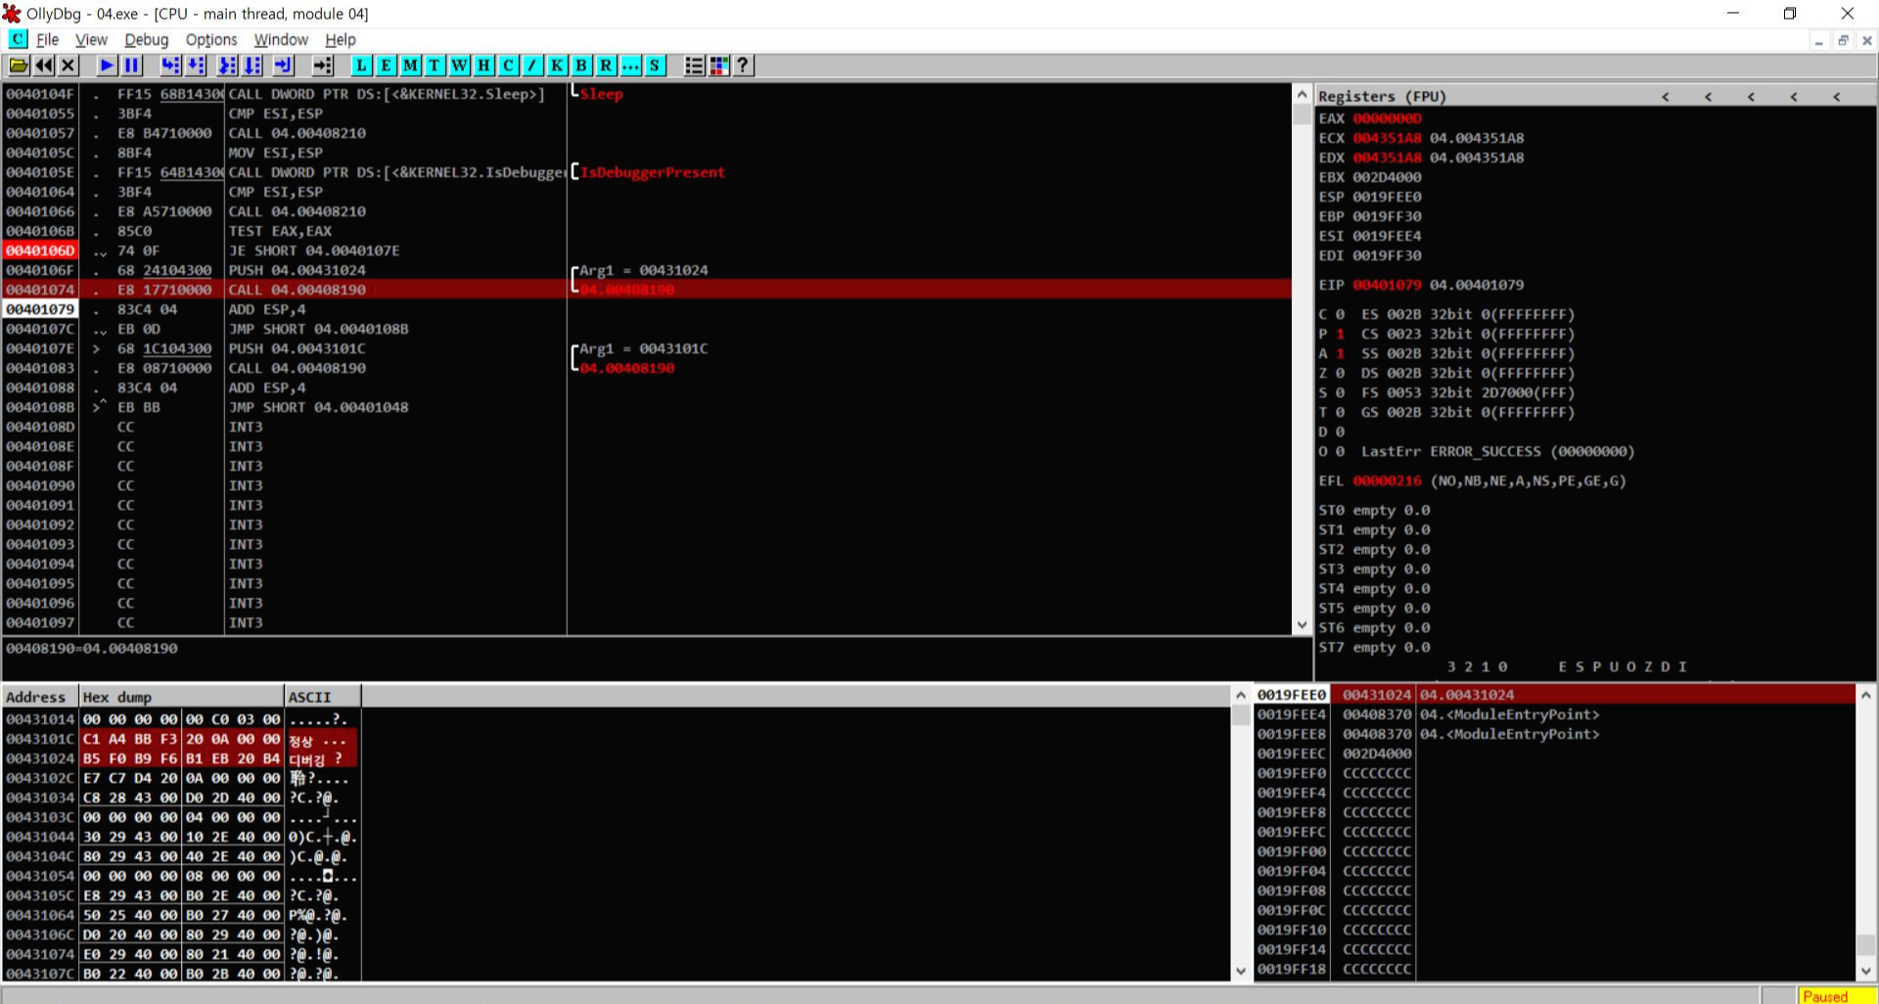Open appearance colors options icon
Viewport: 1879px width, 1004px height.
[x=718, y=66]
